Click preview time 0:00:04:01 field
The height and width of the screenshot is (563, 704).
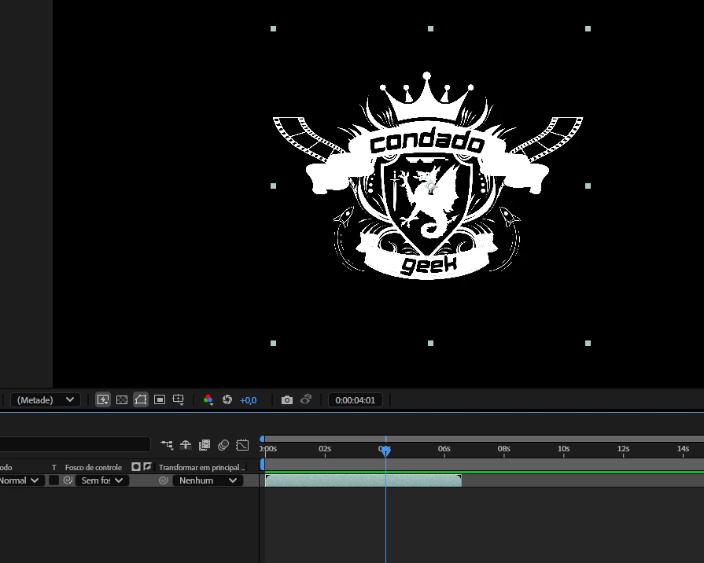pos(355,400)
